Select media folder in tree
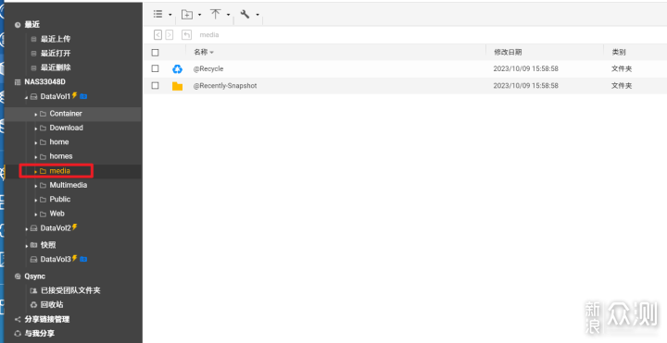 59,171
